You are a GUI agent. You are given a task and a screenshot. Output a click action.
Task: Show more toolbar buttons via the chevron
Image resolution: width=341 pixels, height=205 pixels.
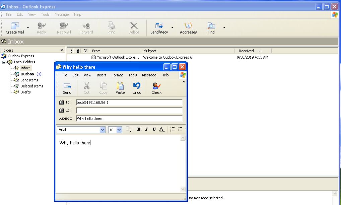point(184,81)
